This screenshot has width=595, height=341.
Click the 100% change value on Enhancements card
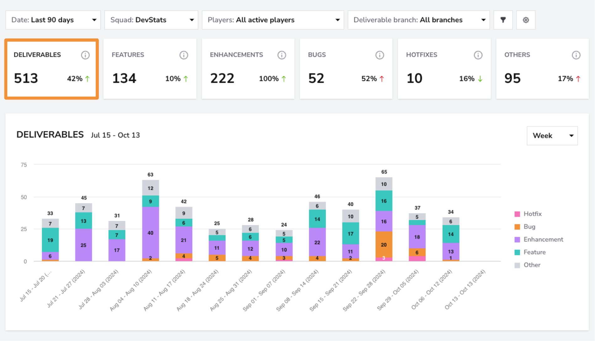(x=269, y=79)
